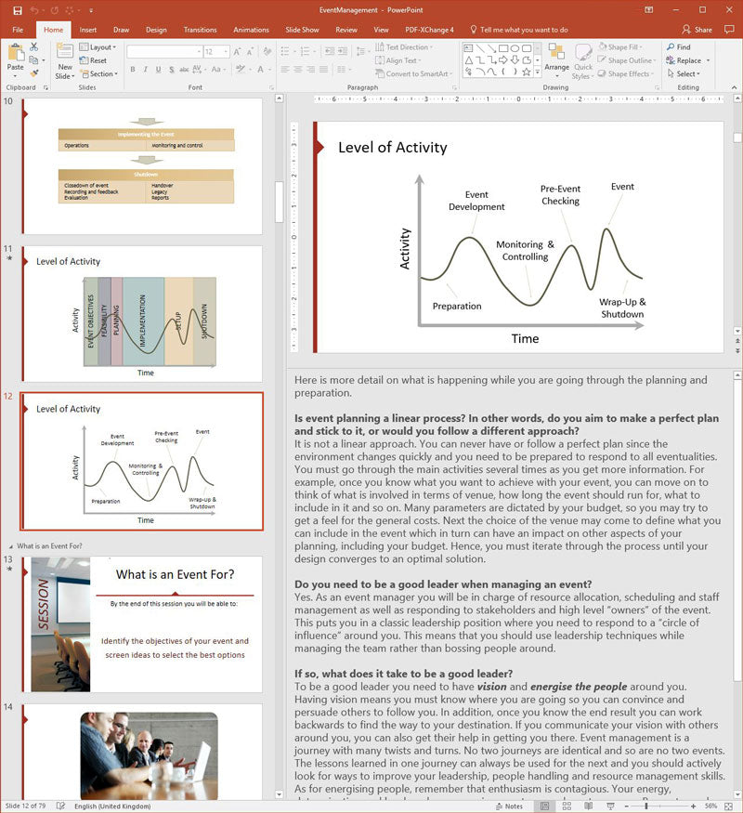Click the New Slide icon
Screen dimensions: 743x813
click(x=65, y=52)
